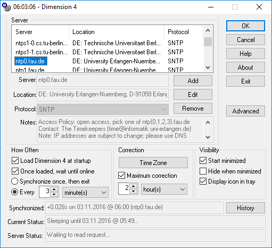
Task: Open the minute(s) interval dropdown
Action: [85, 193]
